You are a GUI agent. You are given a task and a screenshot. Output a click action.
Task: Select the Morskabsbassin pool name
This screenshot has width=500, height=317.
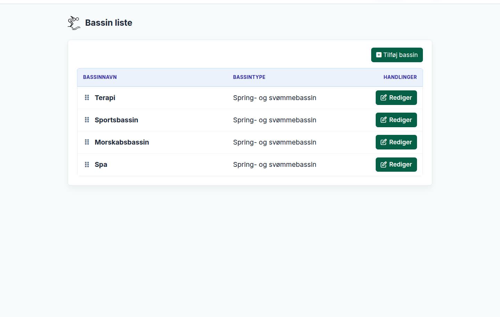[x=122, y=142]
